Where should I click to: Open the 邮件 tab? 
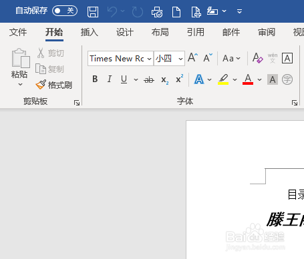click(x=231, y=32)
